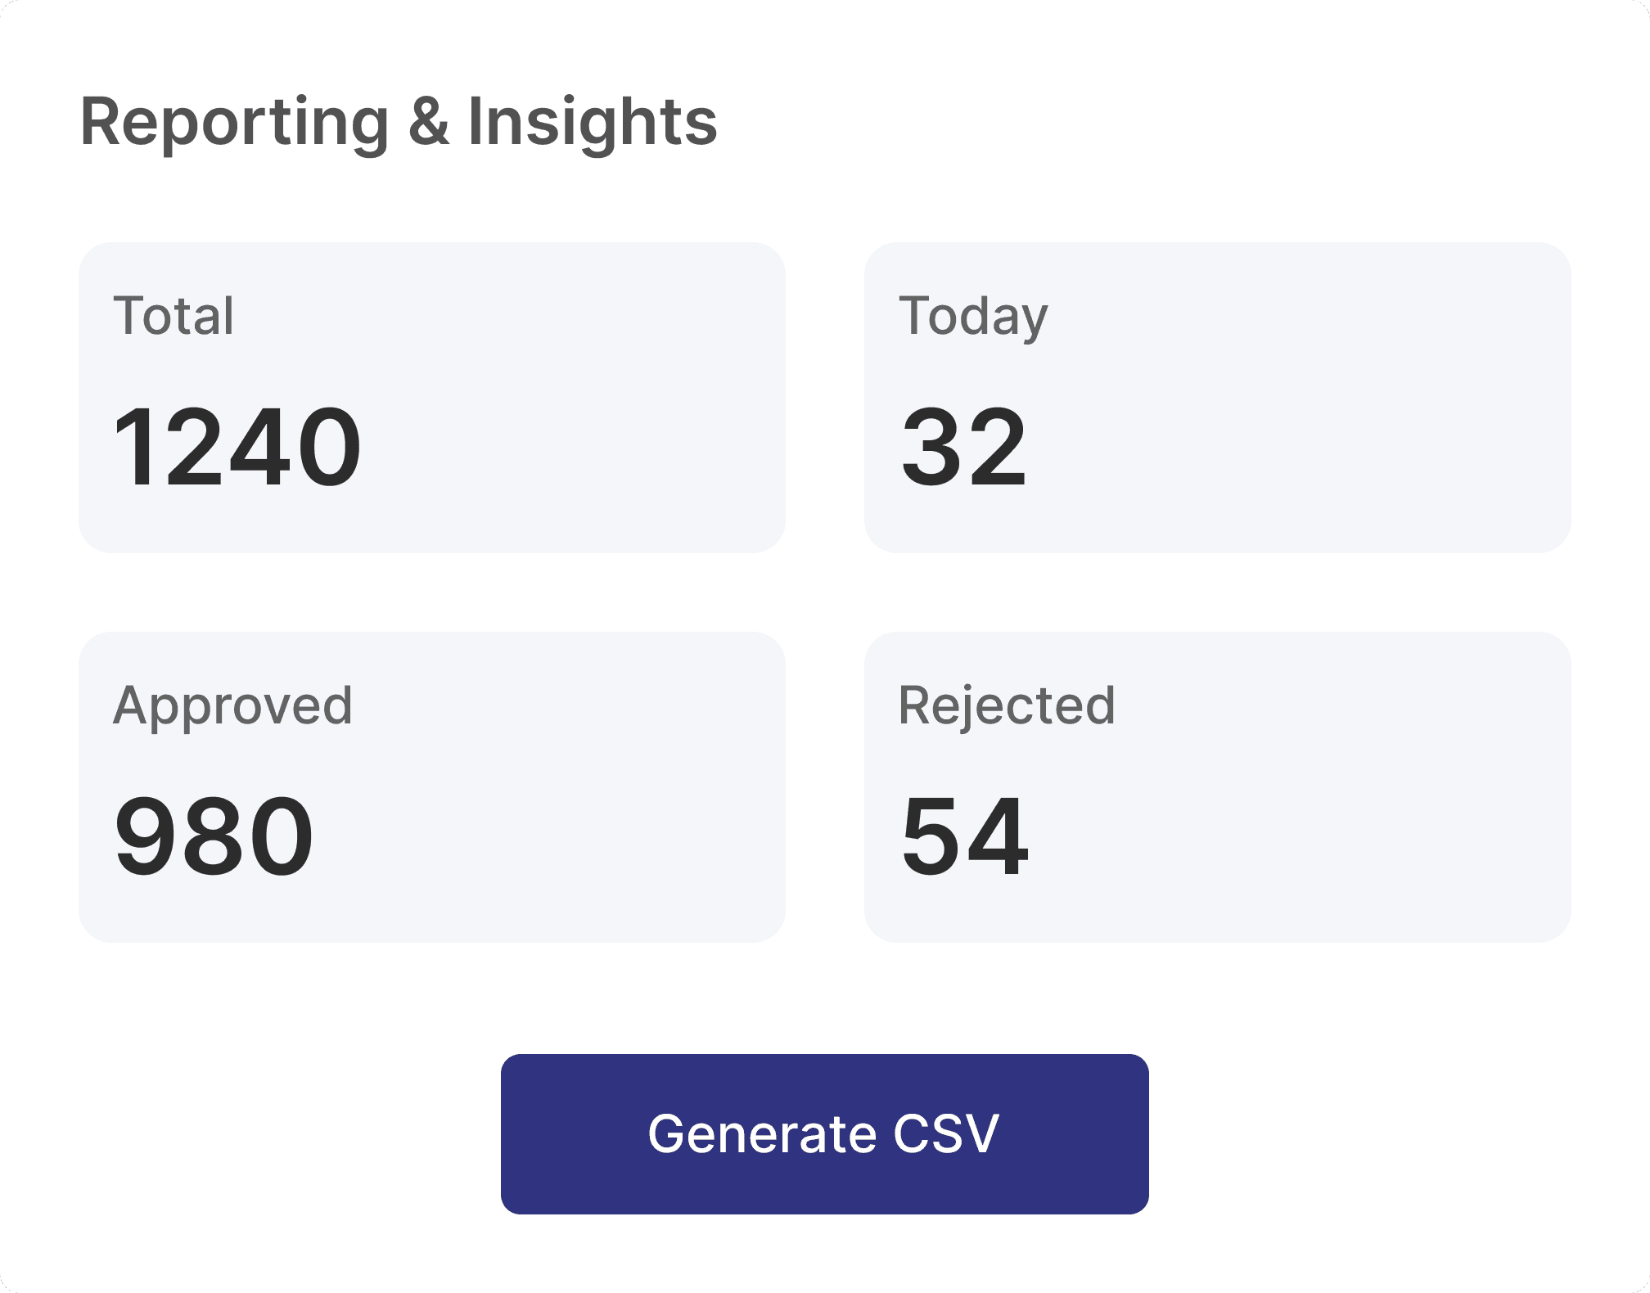Click the 980 approved count

214,836
